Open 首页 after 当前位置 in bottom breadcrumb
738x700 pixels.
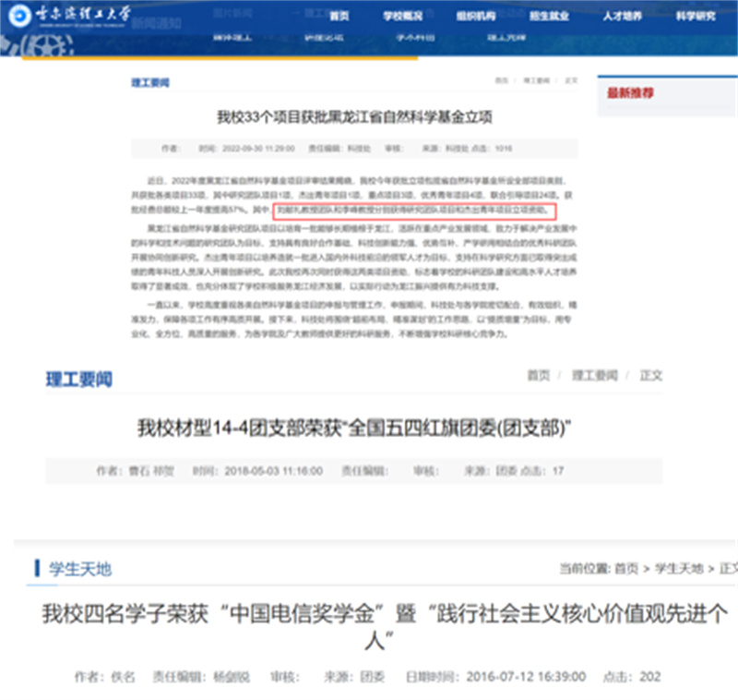click(626, 568)
